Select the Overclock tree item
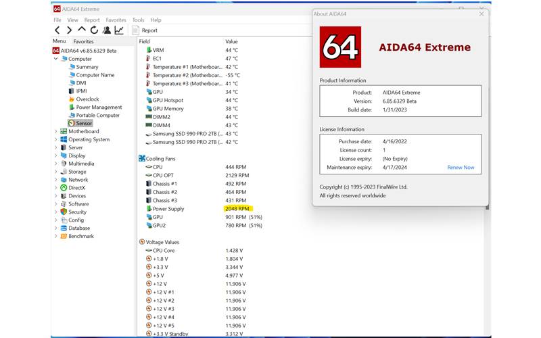Viewport: 541px width, 338px height. click(x=87, y=99)
